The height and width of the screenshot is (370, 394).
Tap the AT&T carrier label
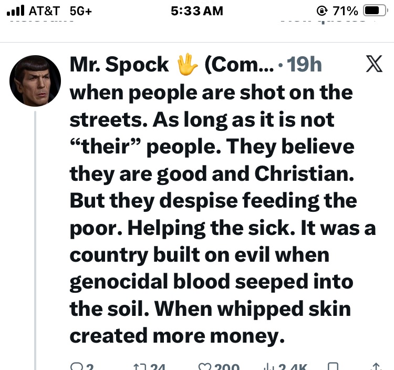point(44,11)
